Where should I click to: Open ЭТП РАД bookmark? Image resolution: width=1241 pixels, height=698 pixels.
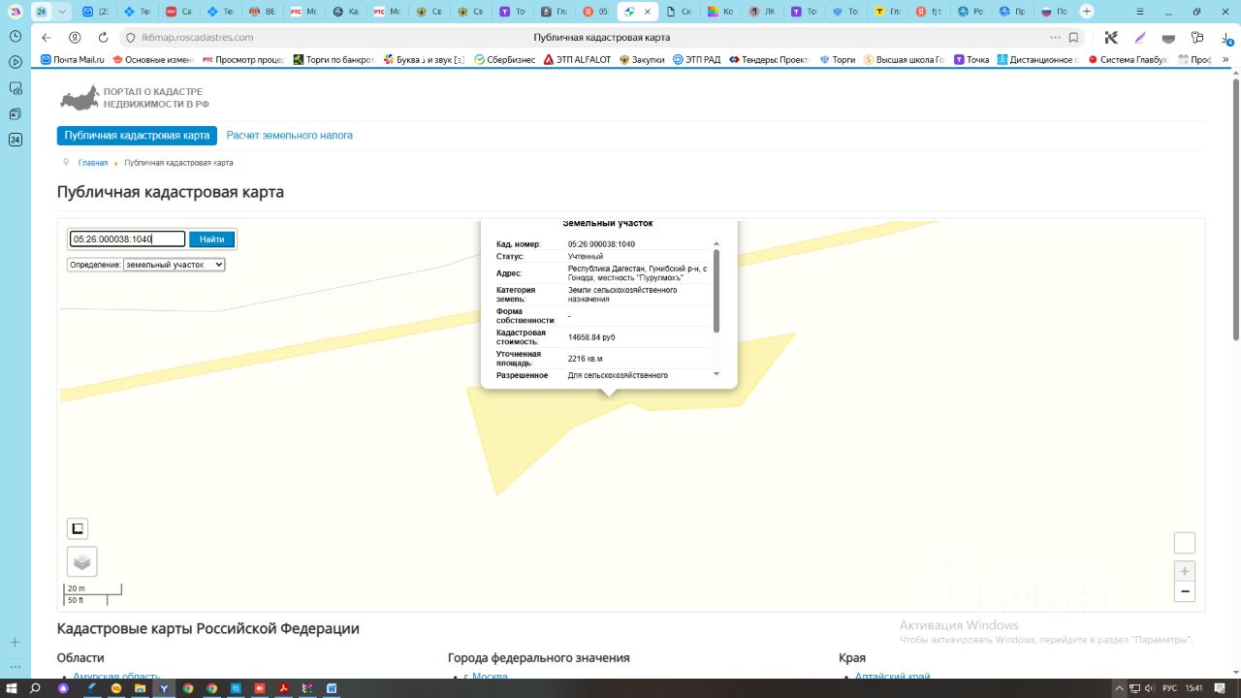(x=697, y=60)
